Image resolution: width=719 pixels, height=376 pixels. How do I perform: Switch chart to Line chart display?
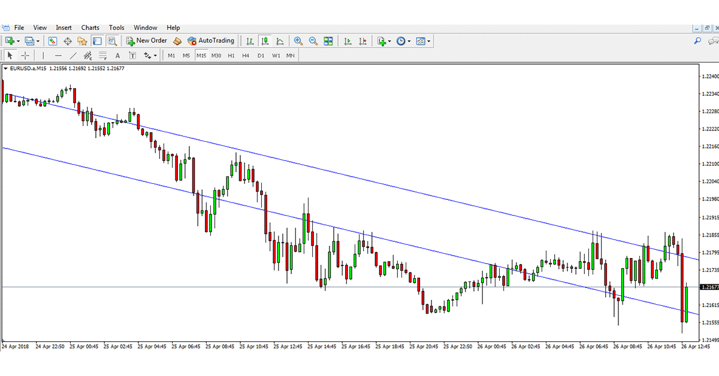point(279,41)
